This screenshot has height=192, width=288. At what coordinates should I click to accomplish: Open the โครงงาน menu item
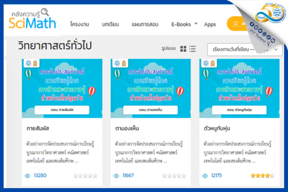point(80,24)
